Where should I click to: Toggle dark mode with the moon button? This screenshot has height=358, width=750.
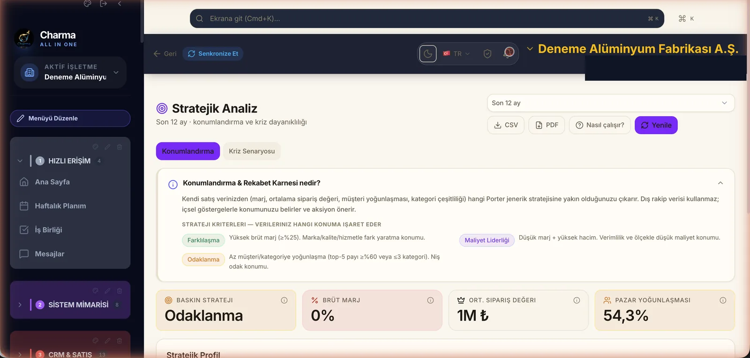click(428, 54)
